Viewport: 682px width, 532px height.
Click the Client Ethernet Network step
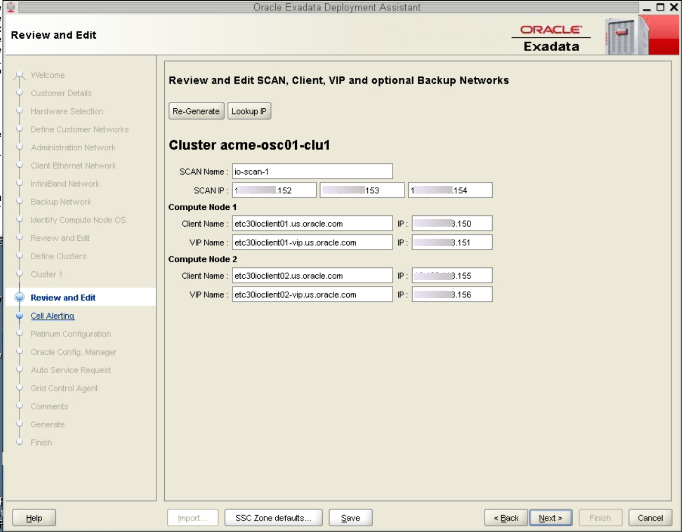(73, 166)
